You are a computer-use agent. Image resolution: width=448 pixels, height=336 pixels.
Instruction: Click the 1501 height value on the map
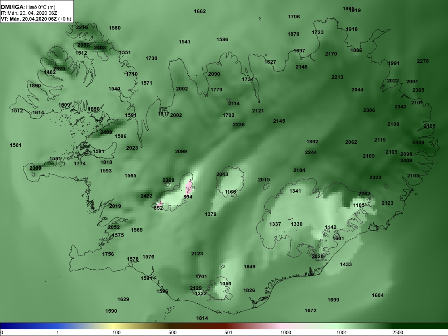(15, 145)
